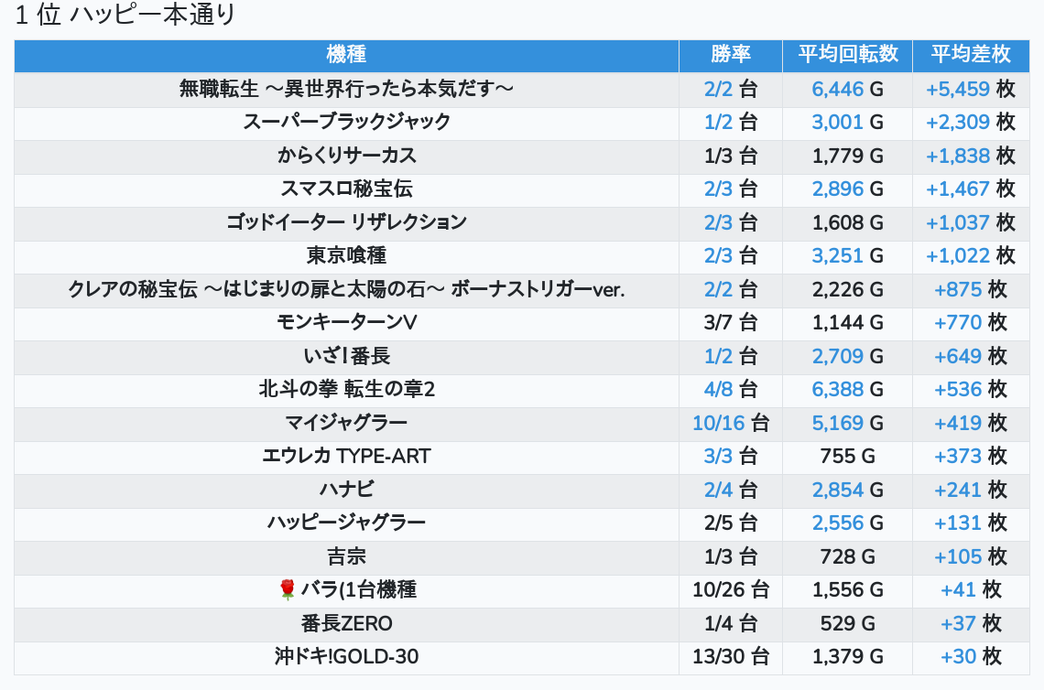Screen dimensions: 1044x690
Task: Click スマスロ秘宝伝 machine name
Action: point(346,189)
